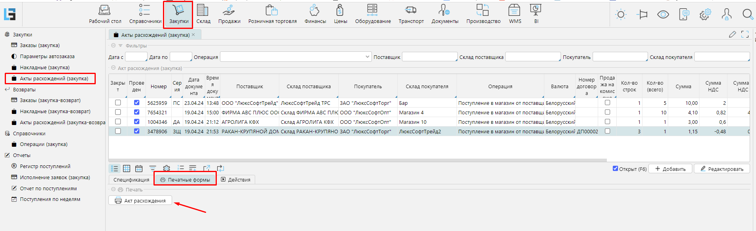Open the WMS module icon

515,14
